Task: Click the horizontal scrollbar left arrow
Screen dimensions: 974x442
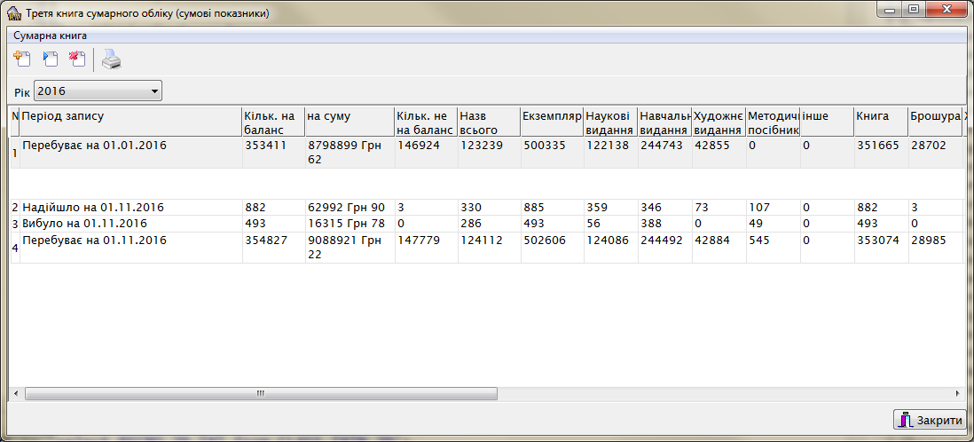Action: point(15,393)
